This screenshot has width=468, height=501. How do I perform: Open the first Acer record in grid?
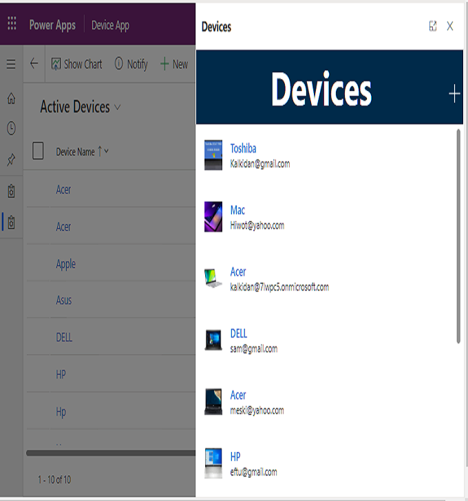pos(63,190)
